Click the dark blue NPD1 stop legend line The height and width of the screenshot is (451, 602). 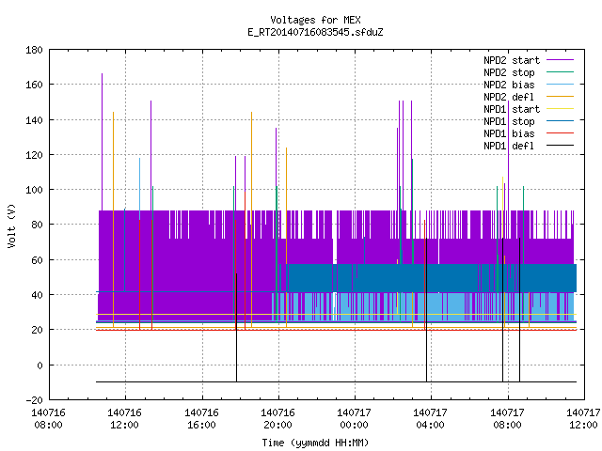tap(560, 121)
